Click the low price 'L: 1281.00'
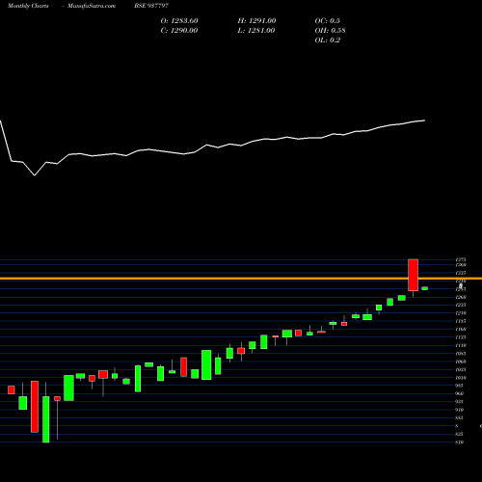 pos(256,31)
